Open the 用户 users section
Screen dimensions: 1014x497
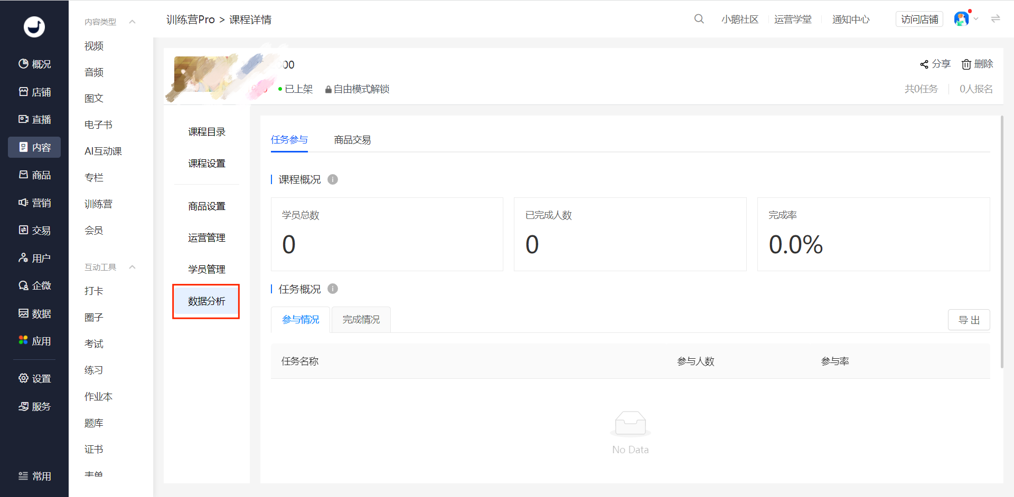tap(34, 258)
